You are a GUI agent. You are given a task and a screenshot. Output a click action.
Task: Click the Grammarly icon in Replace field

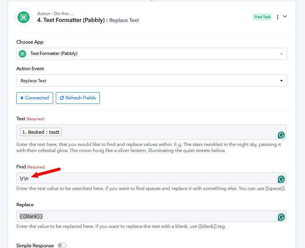(281, 217)
